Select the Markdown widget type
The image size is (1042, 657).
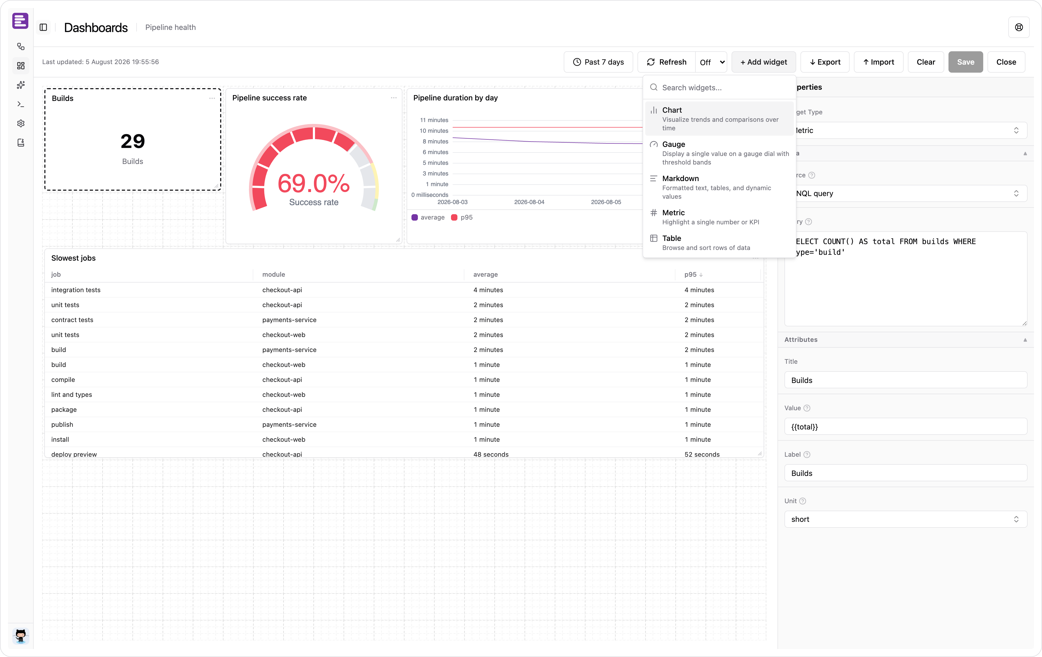pos(719,187)
